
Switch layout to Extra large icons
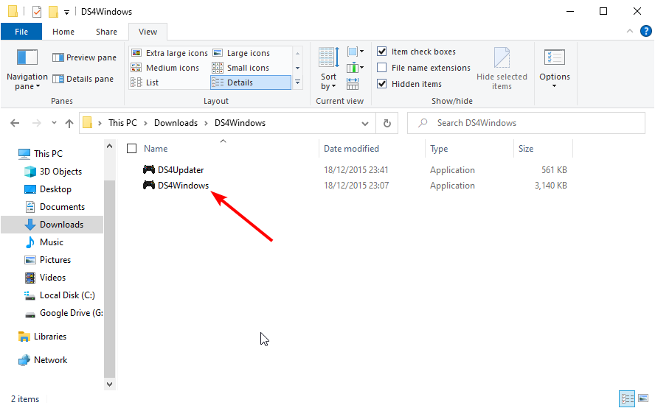tap(169, 53)
